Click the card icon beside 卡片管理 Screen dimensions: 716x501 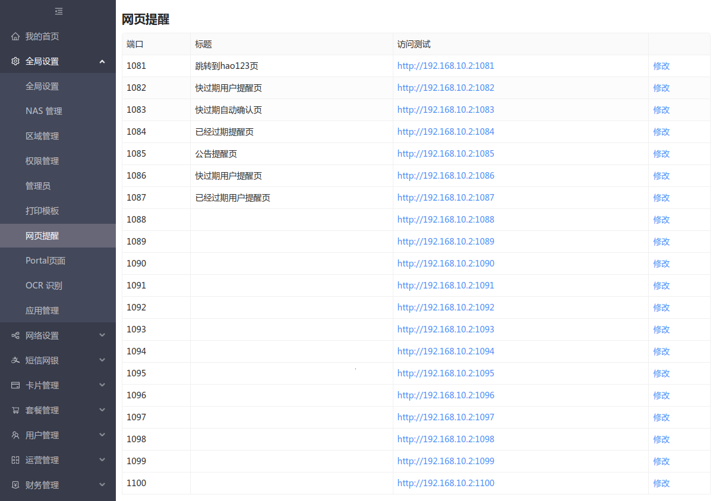coord(15,386)
